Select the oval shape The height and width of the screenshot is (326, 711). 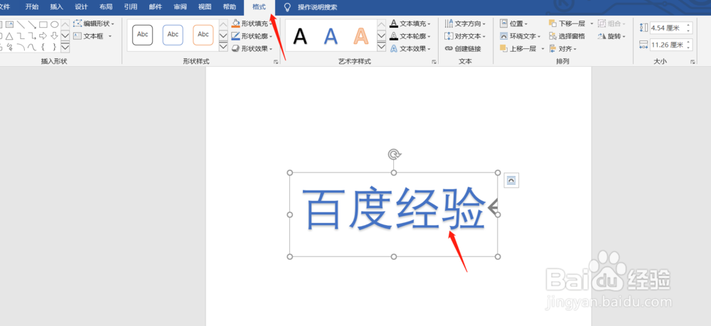[x=55, y=24]
